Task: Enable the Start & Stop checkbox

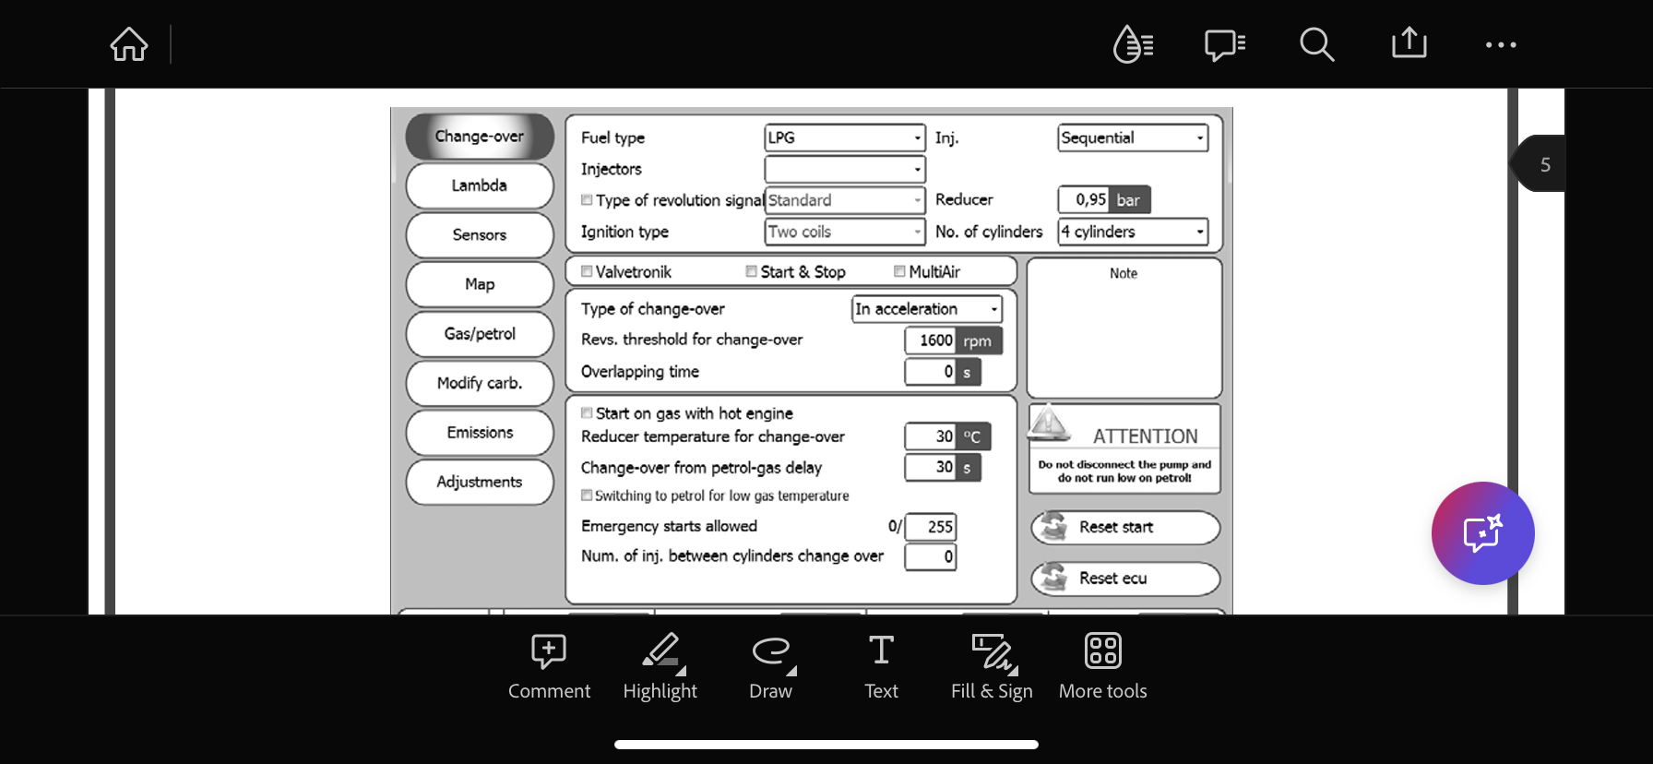Action: tap(752, 271)
